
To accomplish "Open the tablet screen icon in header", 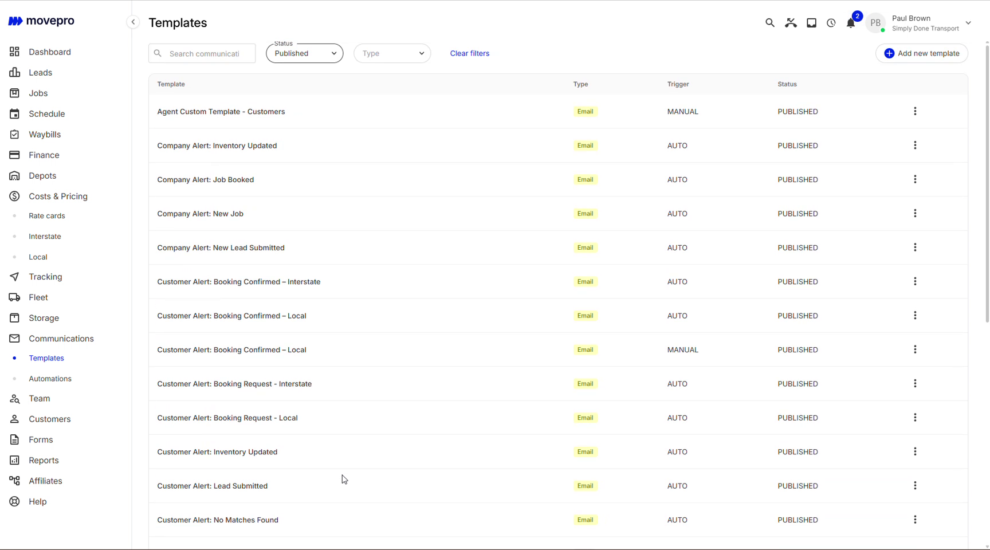I will click(811, 23).
